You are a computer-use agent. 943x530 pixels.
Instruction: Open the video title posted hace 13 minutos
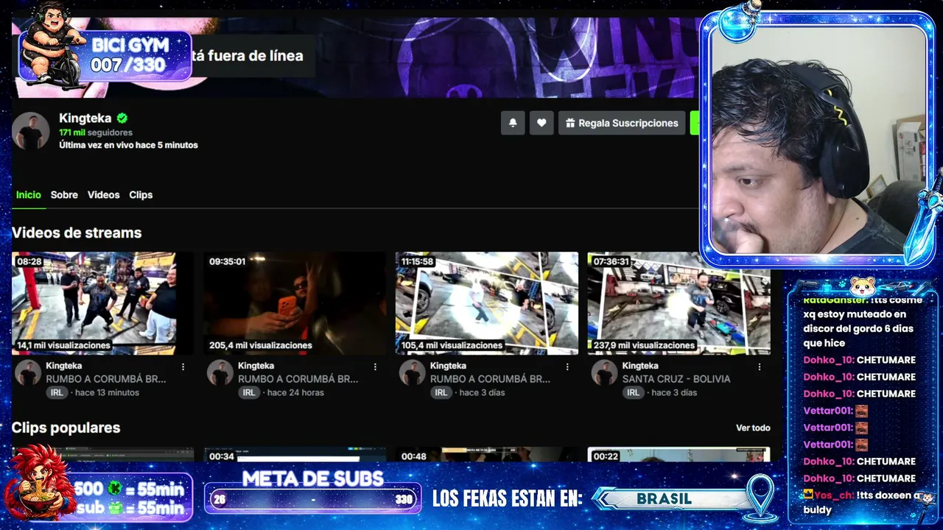pyautogui.click(x=106, y=379)
